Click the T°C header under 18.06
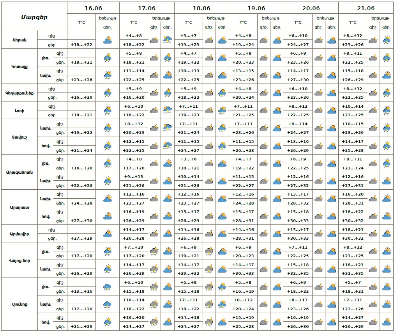 [x=188, y=23]
